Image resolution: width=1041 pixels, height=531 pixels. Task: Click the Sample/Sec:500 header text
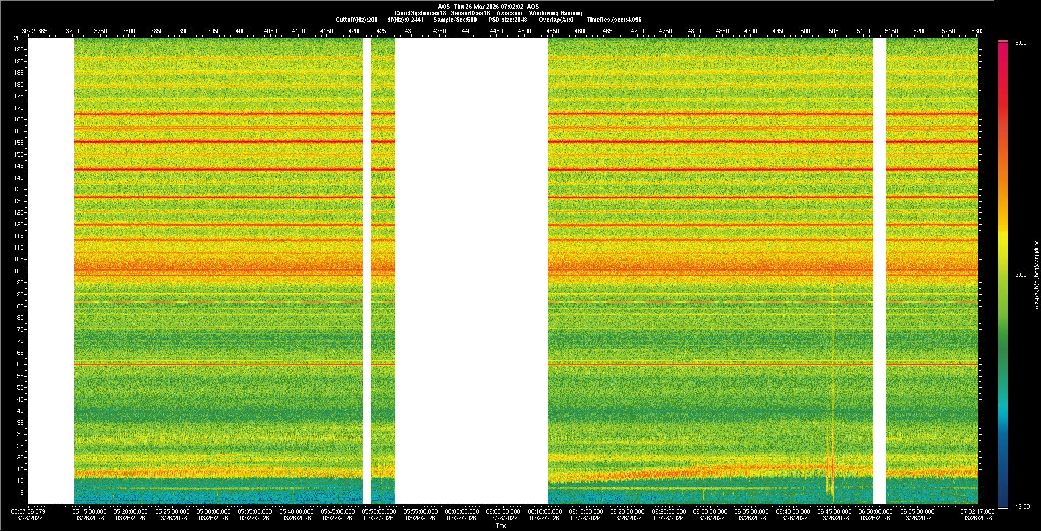point(455,20)
